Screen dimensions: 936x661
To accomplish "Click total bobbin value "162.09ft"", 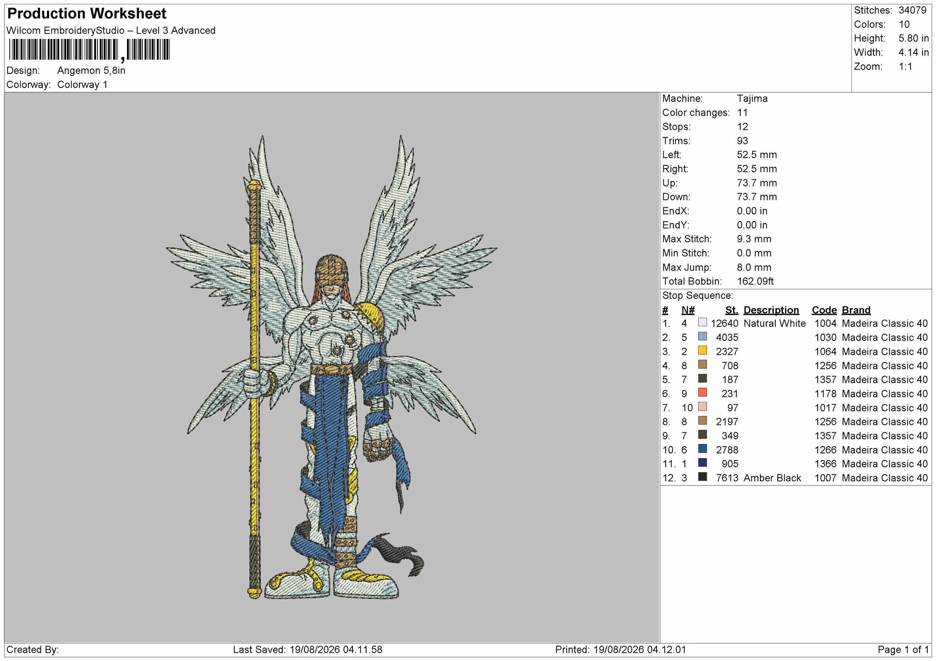I will [x=755, y=281].
